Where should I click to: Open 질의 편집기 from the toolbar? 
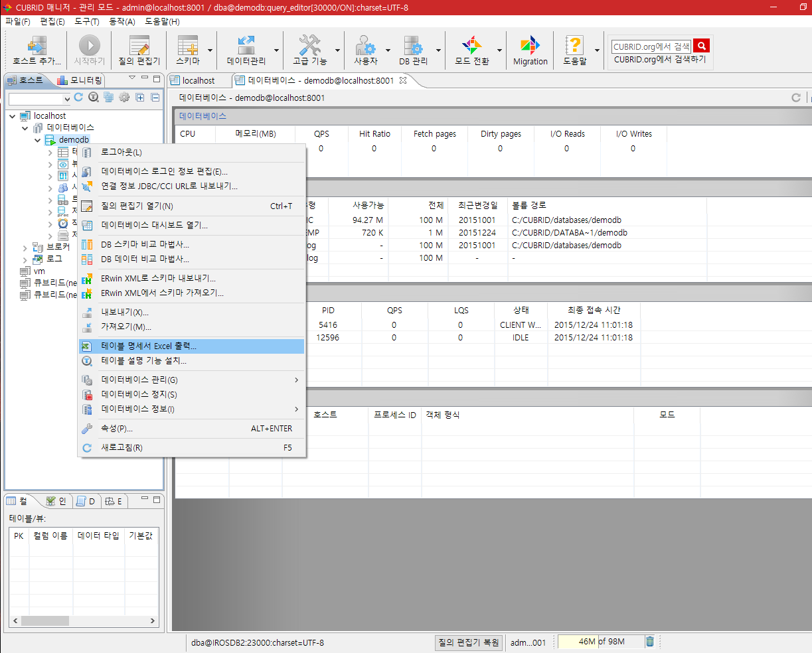point(139,50)
